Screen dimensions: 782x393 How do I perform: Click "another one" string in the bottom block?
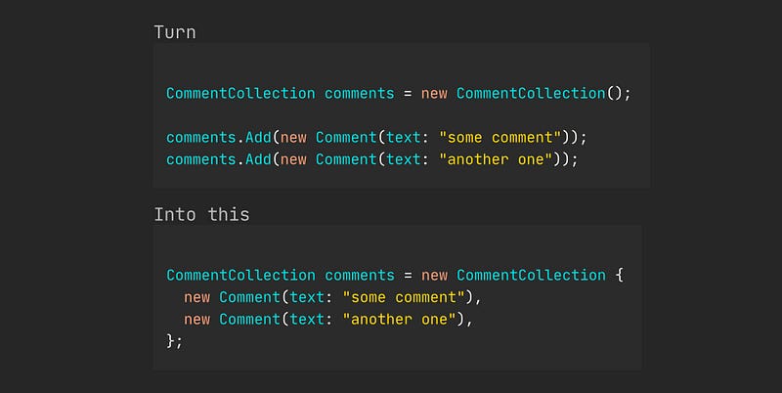[x=399, y=319]
